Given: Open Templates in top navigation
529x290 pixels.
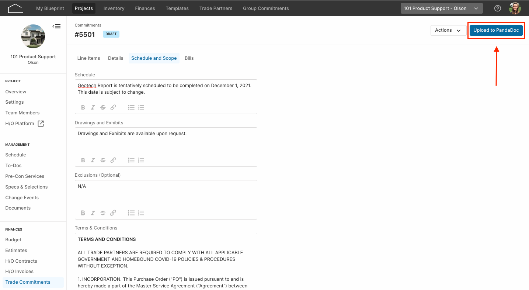Looking at the screenshot, I should 177,8.
